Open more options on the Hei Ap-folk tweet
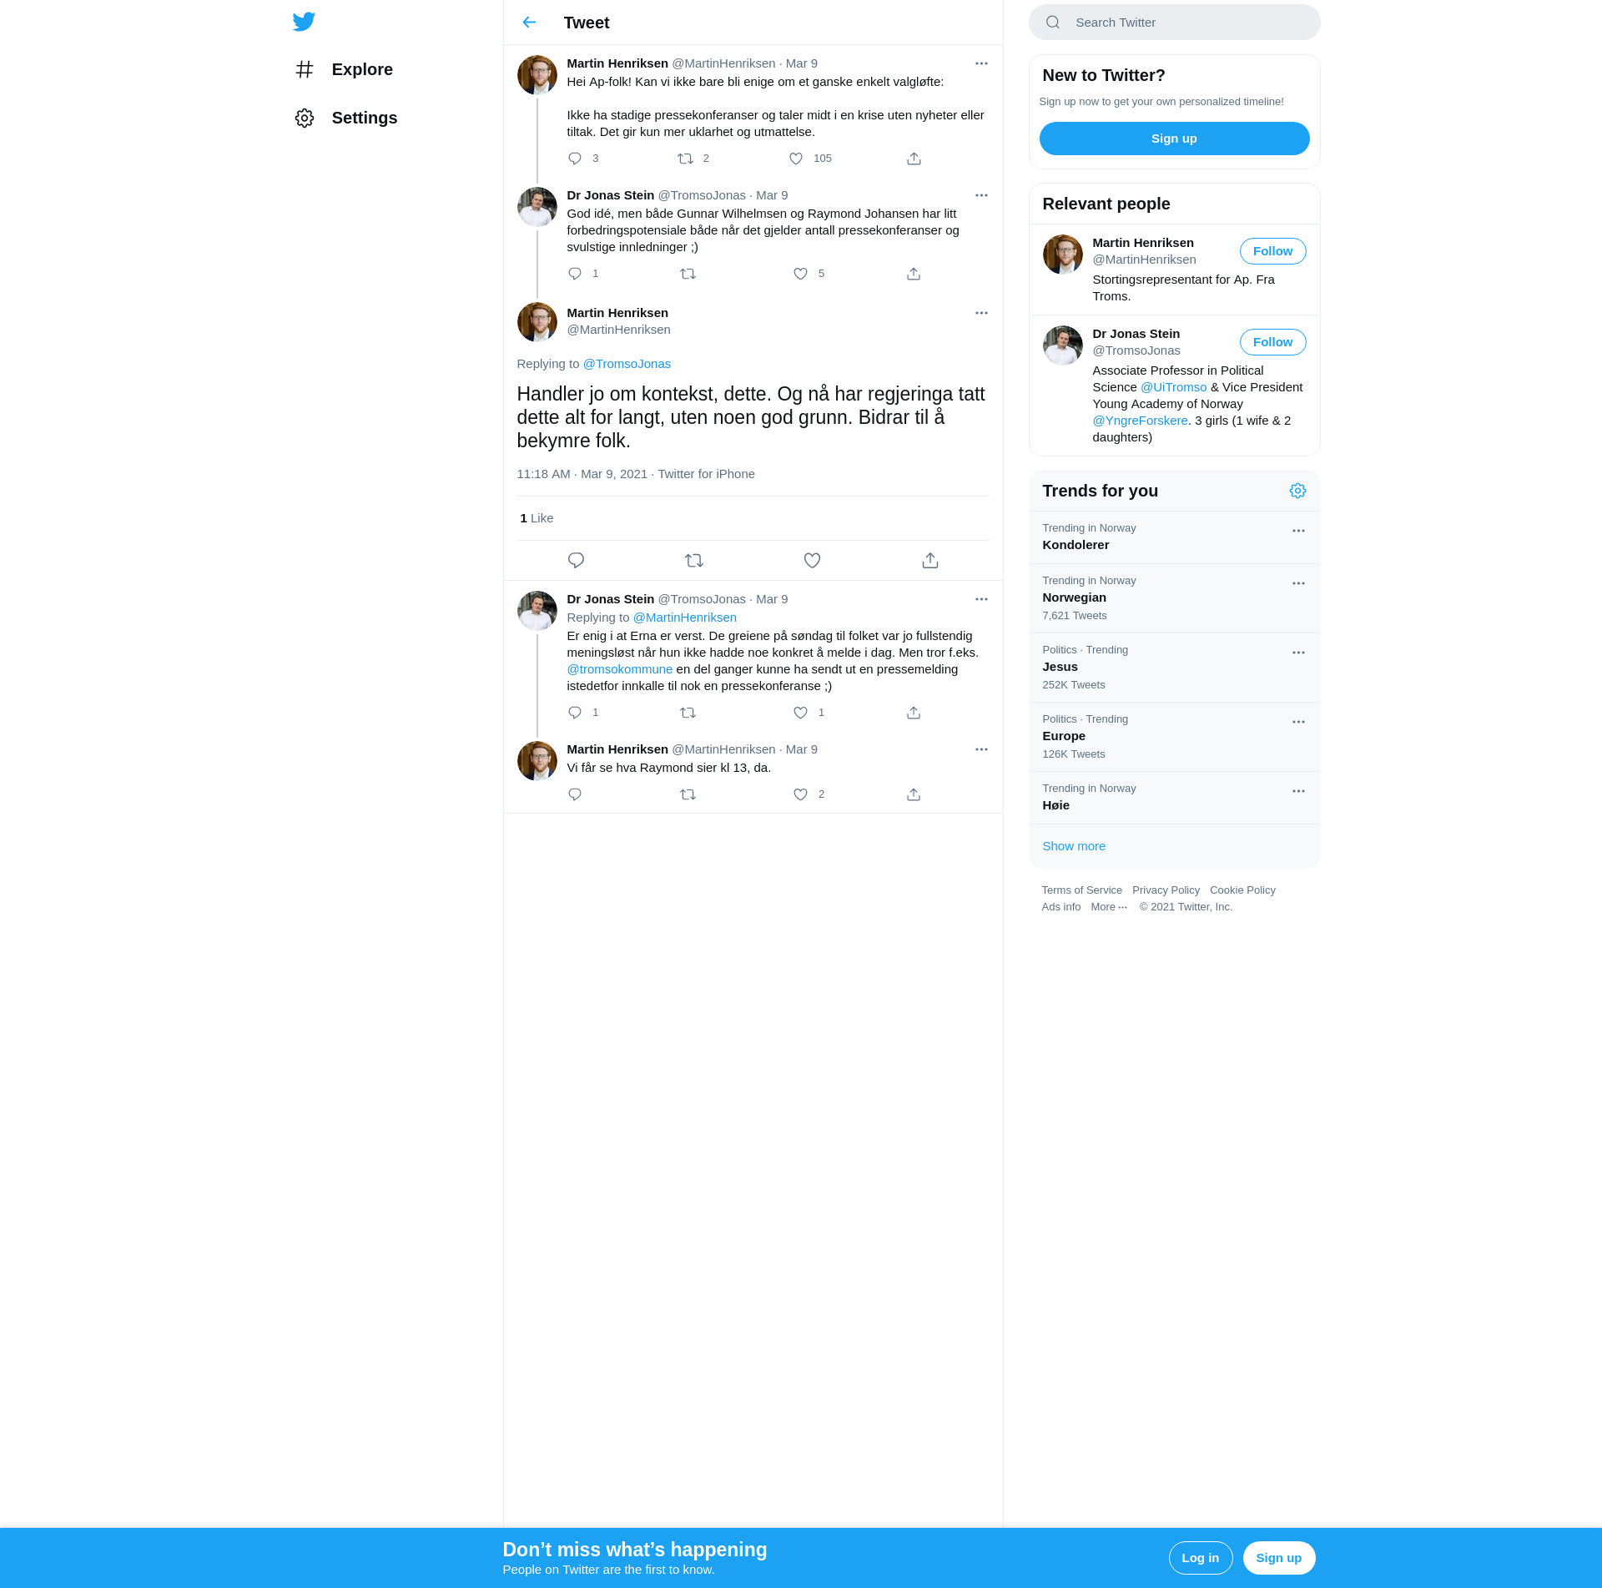 click(x=981, y=63)
